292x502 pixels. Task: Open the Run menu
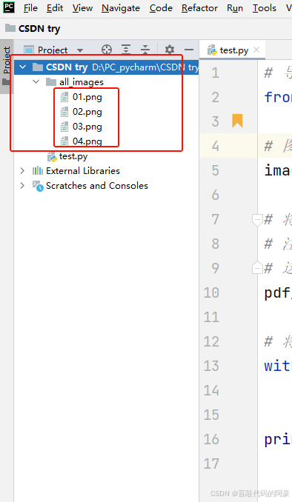(x=235, y=7)
